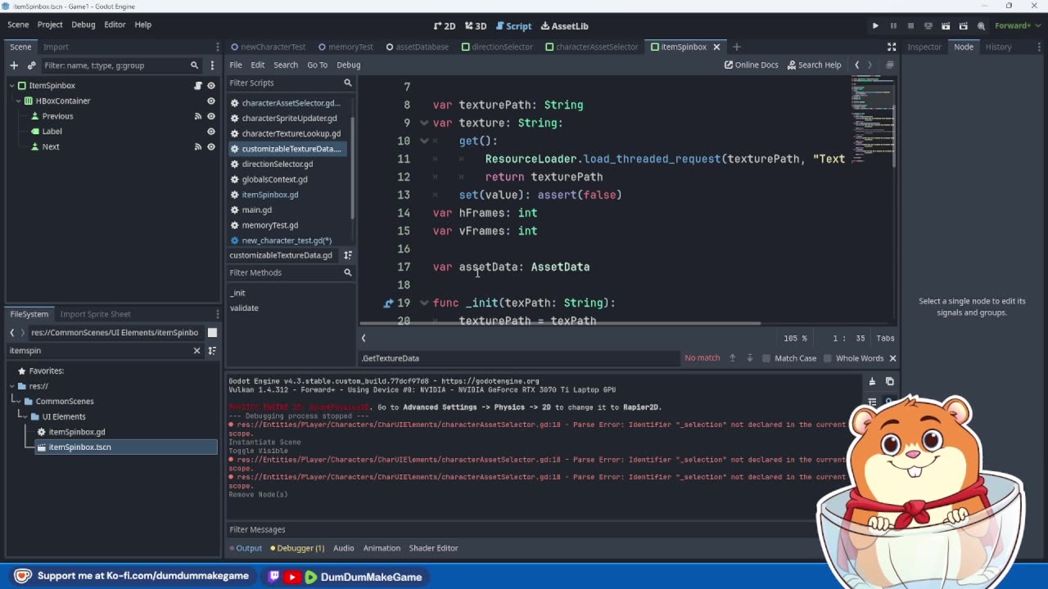Screen dimensions: 1048x589
Task: Clear the FileSystem search filter
Action: pyautogui.click(x=196, y=351)
